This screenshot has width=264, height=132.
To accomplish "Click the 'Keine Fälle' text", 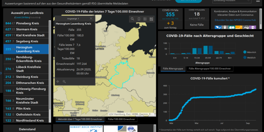I will click(x=197, y=25).
